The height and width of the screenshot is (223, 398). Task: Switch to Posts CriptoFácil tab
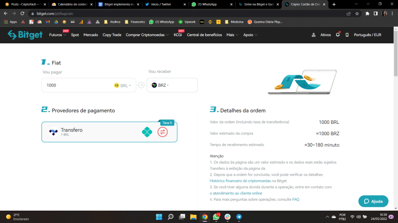click(x=25, y=4)
